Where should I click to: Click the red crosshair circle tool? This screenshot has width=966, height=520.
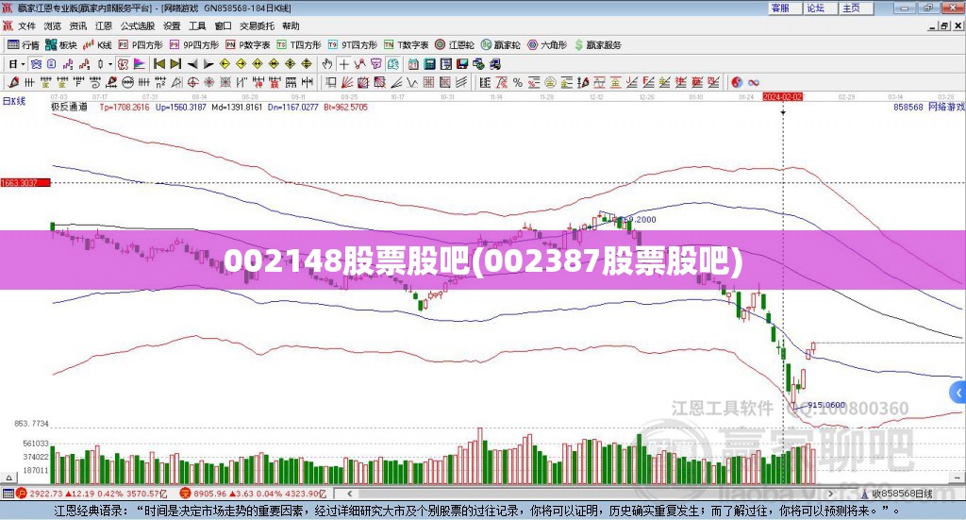[x=192, y=82]
